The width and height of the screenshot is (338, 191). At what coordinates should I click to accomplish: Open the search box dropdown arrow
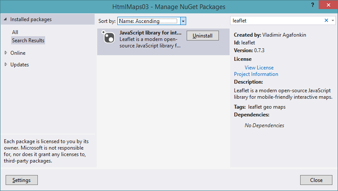coord(333,20)
